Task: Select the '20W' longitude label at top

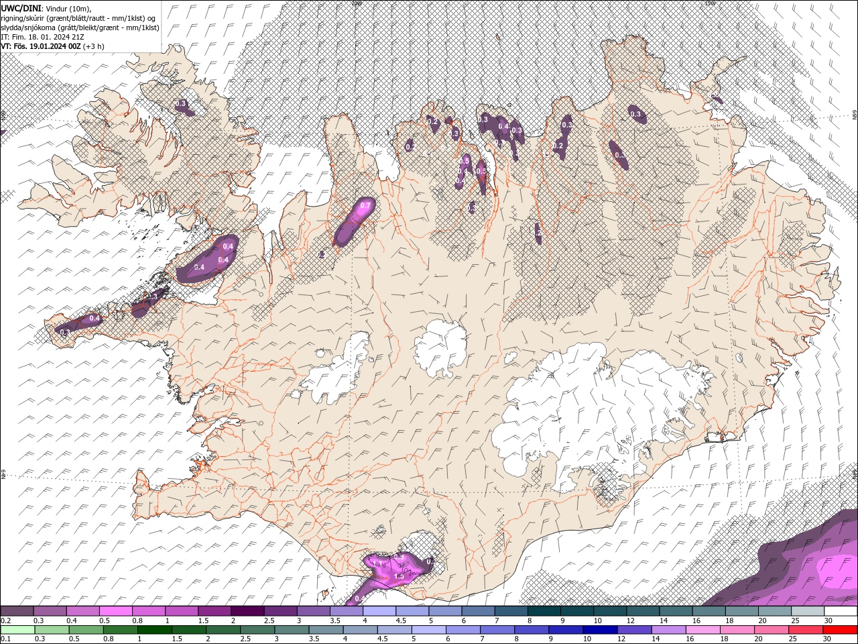Action: click(x=357, y=3)
